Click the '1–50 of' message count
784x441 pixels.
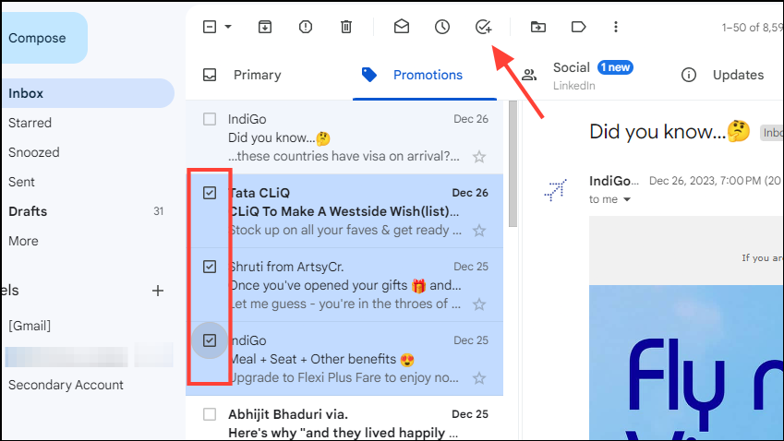(753, 28)
